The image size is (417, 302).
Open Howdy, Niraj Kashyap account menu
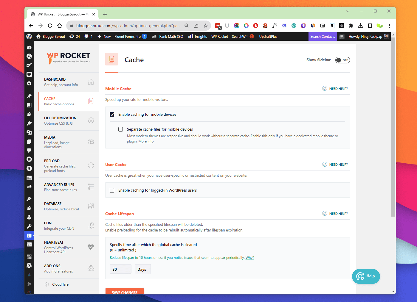(368, 36)
